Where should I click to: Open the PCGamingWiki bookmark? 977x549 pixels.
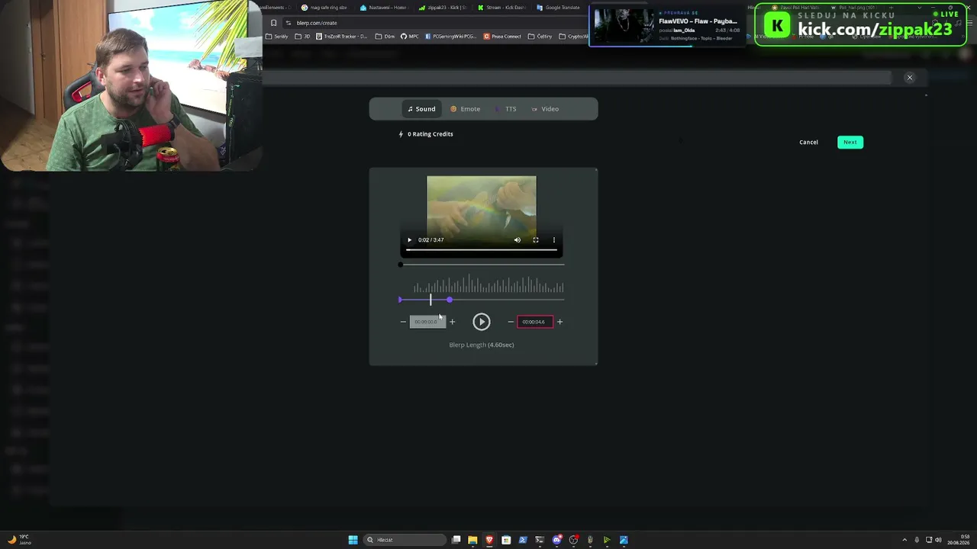click(x=450, y=37)
